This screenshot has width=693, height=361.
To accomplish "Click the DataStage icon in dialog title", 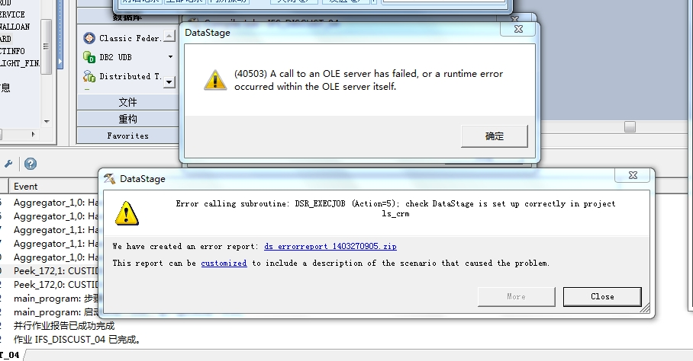I will click(109, 178).
